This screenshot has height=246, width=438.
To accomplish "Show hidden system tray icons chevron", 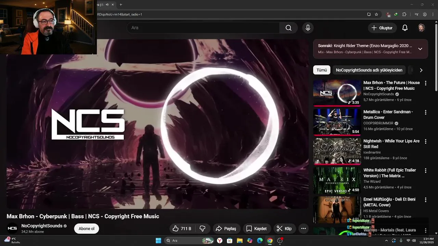I will tap(387, 241).
